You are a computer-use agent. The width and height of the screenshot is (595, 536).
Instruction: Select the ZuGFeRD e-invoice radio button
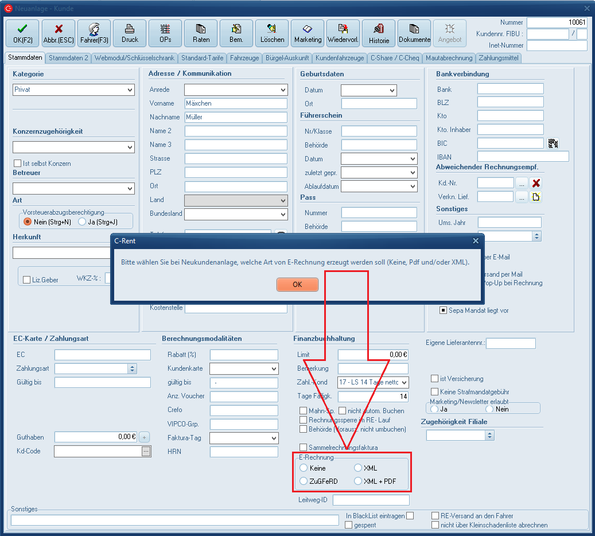(304, 481)
